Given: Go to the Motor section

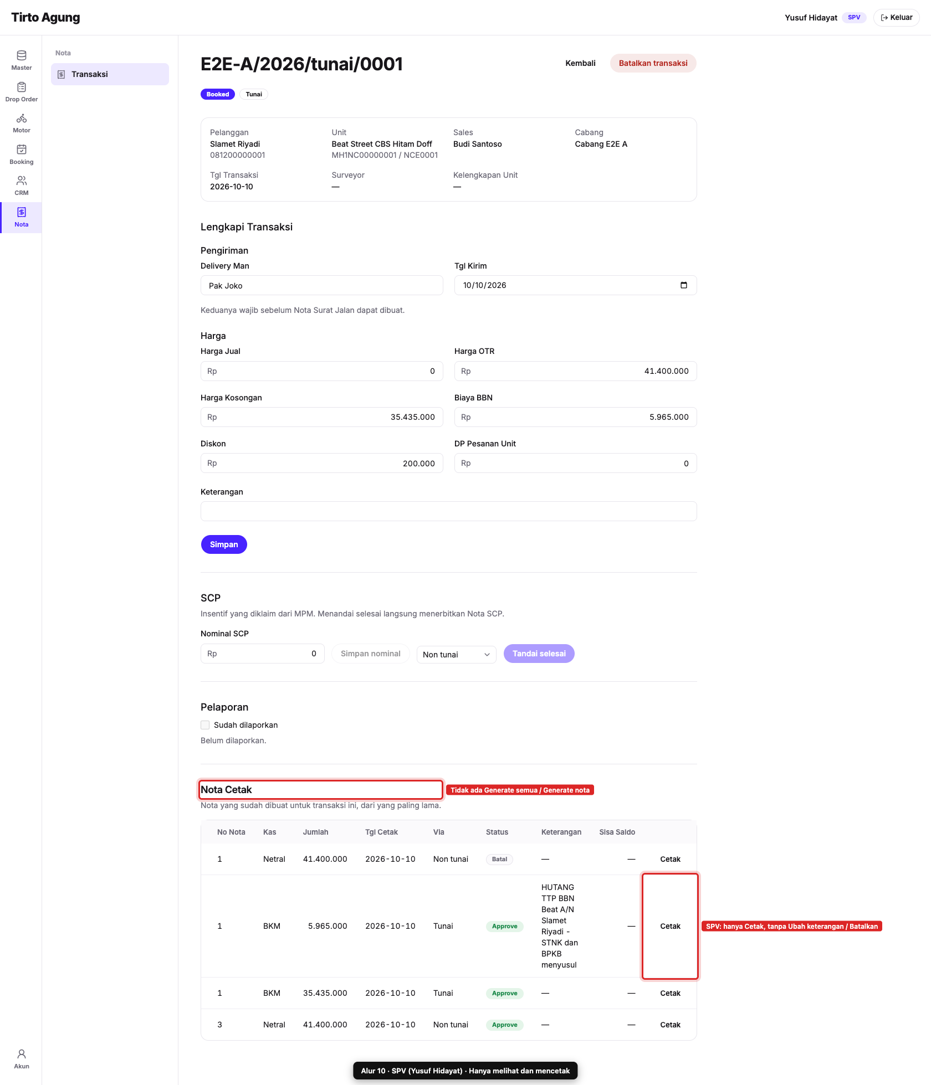Looking at the screenshot, I should point(21,123).
